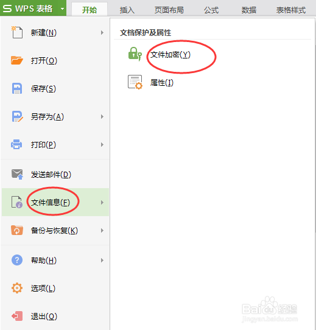The image size is (316, 330).
Task: Open the WPS 表格 dropdown arrow
Action: click(62, 9)
